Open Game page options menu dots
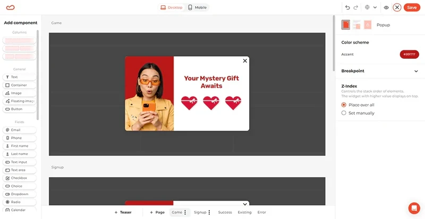The width and height of the screenshot is (425, 219). point(185,213)
